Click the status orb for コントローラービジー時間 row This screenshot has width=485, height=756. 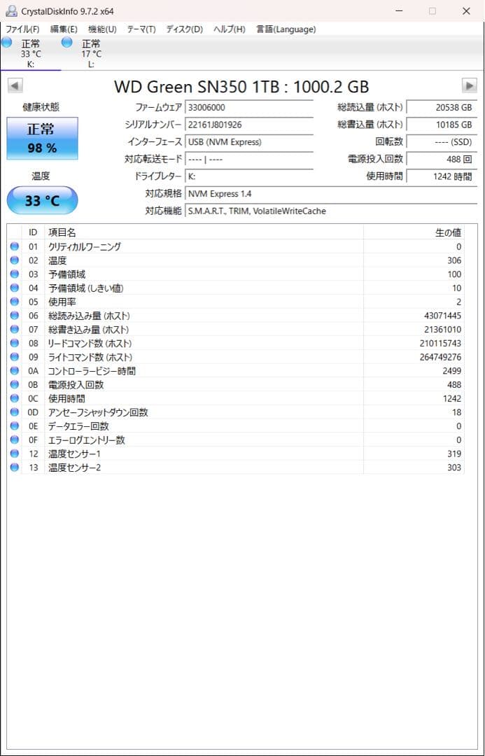pos(15,371)
